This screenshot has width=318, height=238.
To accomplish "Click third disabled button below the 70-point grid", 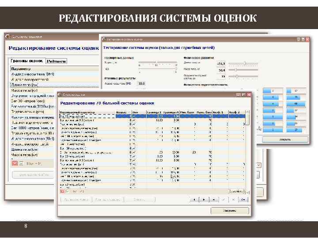I will (140, 200).
